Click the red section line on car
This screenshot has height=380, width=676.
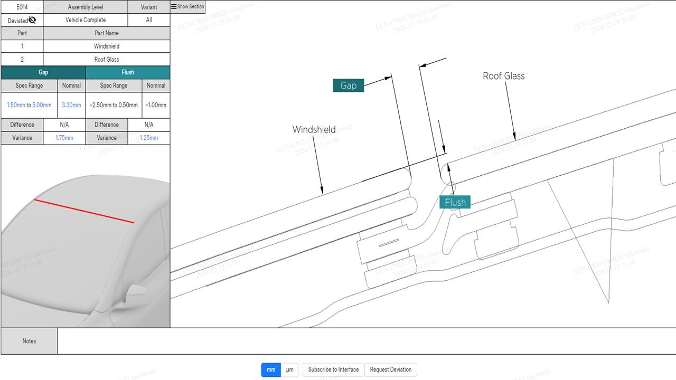tap(84, 211)
